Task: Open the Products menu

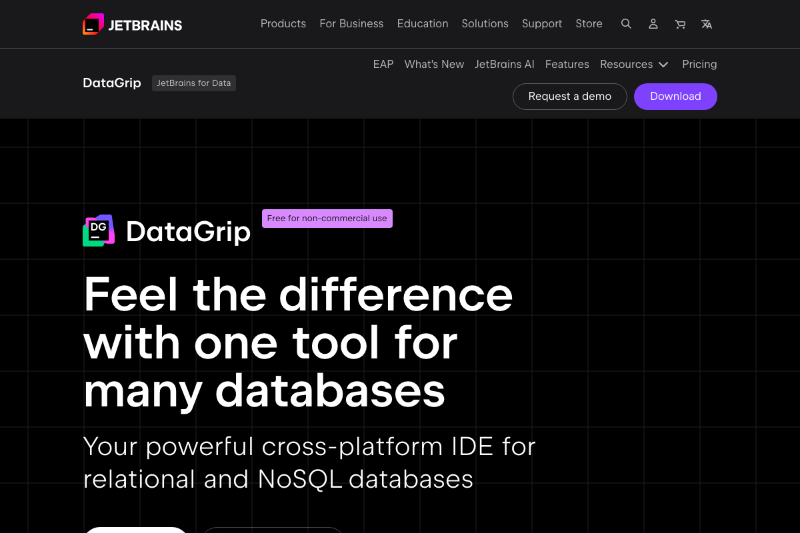Action: pos(283,24)
